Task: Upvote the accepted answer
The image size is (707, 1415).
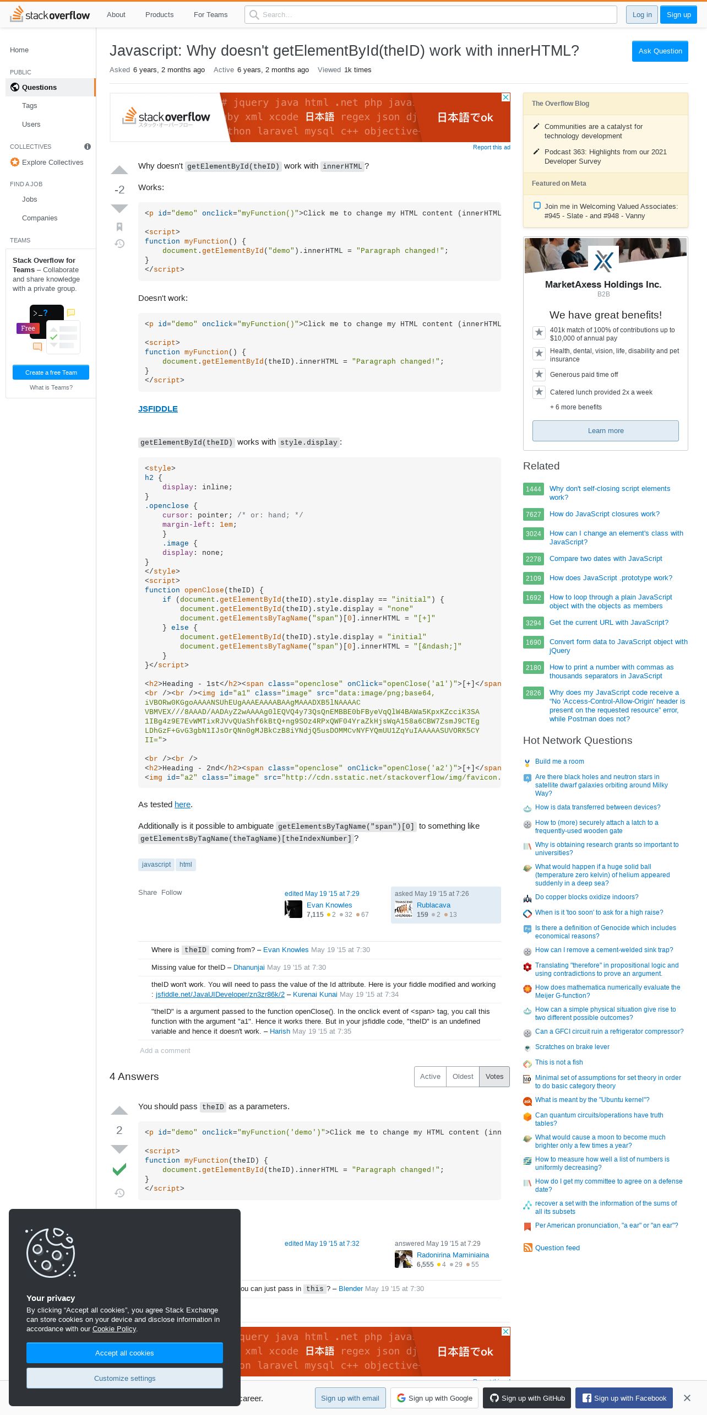Action: [119, 1110]
